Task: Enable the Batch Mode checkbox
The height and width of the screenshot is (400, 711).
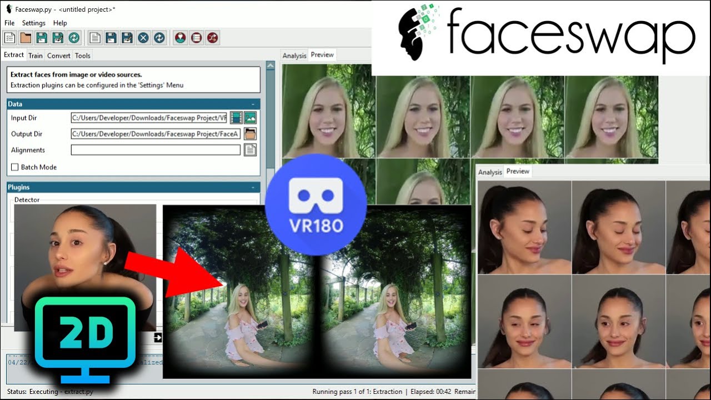Action: pyautogui.click(x=15, y=167)
